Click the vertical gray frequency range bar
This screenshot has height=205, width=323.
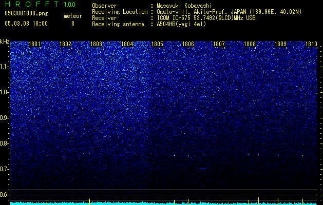(x=10, y=159)
